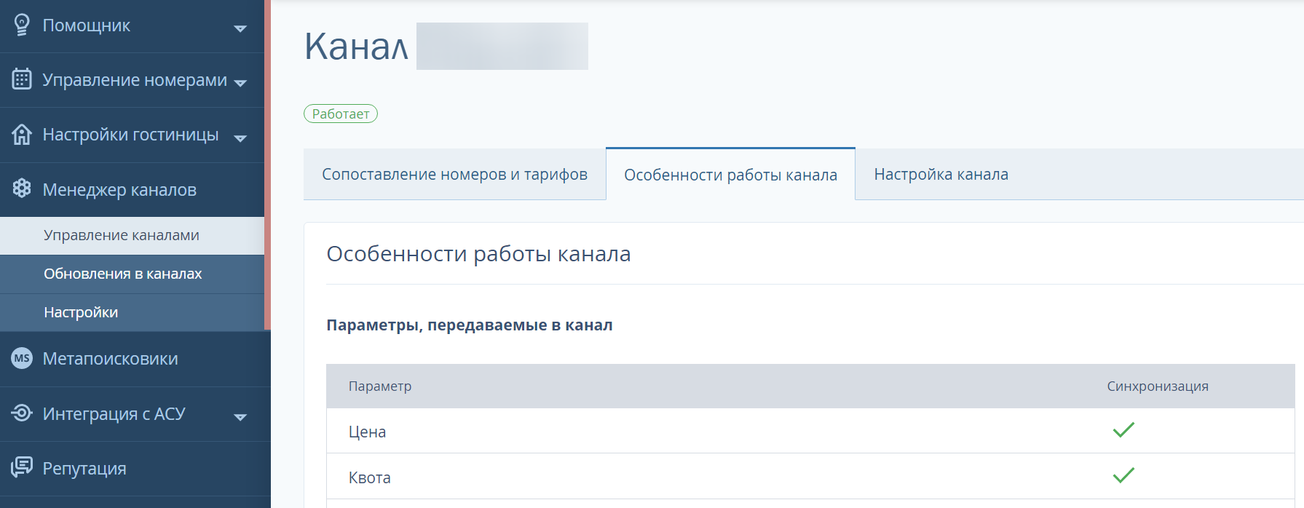Open Настройки submenu item

point(132,312)
